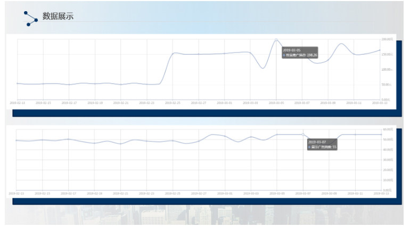
Task: Click the connected-nodes icon beside 数据展示
Action: coord(31,17)
